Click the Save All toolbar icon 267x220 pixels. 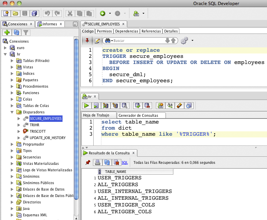click(34, 14)
